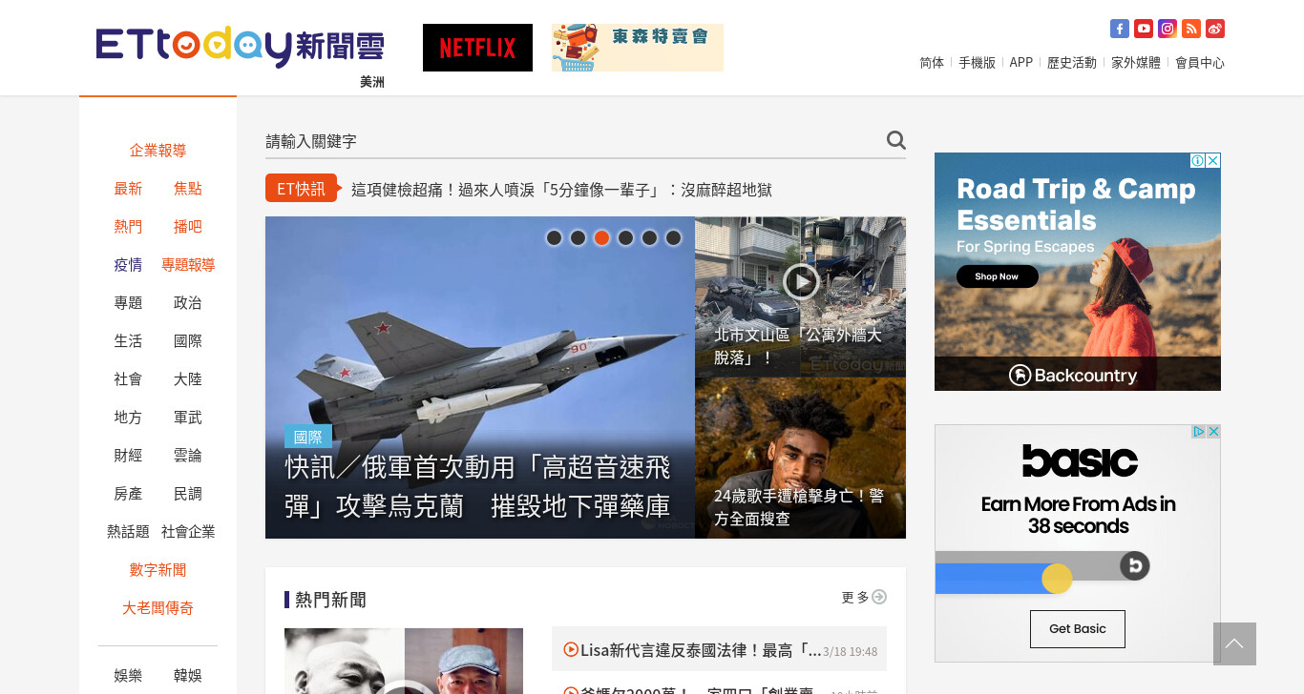Image resolution: width=1304 pixels, height=694 pixels.
Task: Click the ET快訊 orange tag
Action: tap(302, 189)
